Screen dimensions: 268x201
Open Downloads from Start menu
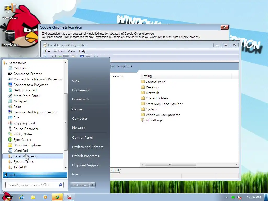pos(81,99)
